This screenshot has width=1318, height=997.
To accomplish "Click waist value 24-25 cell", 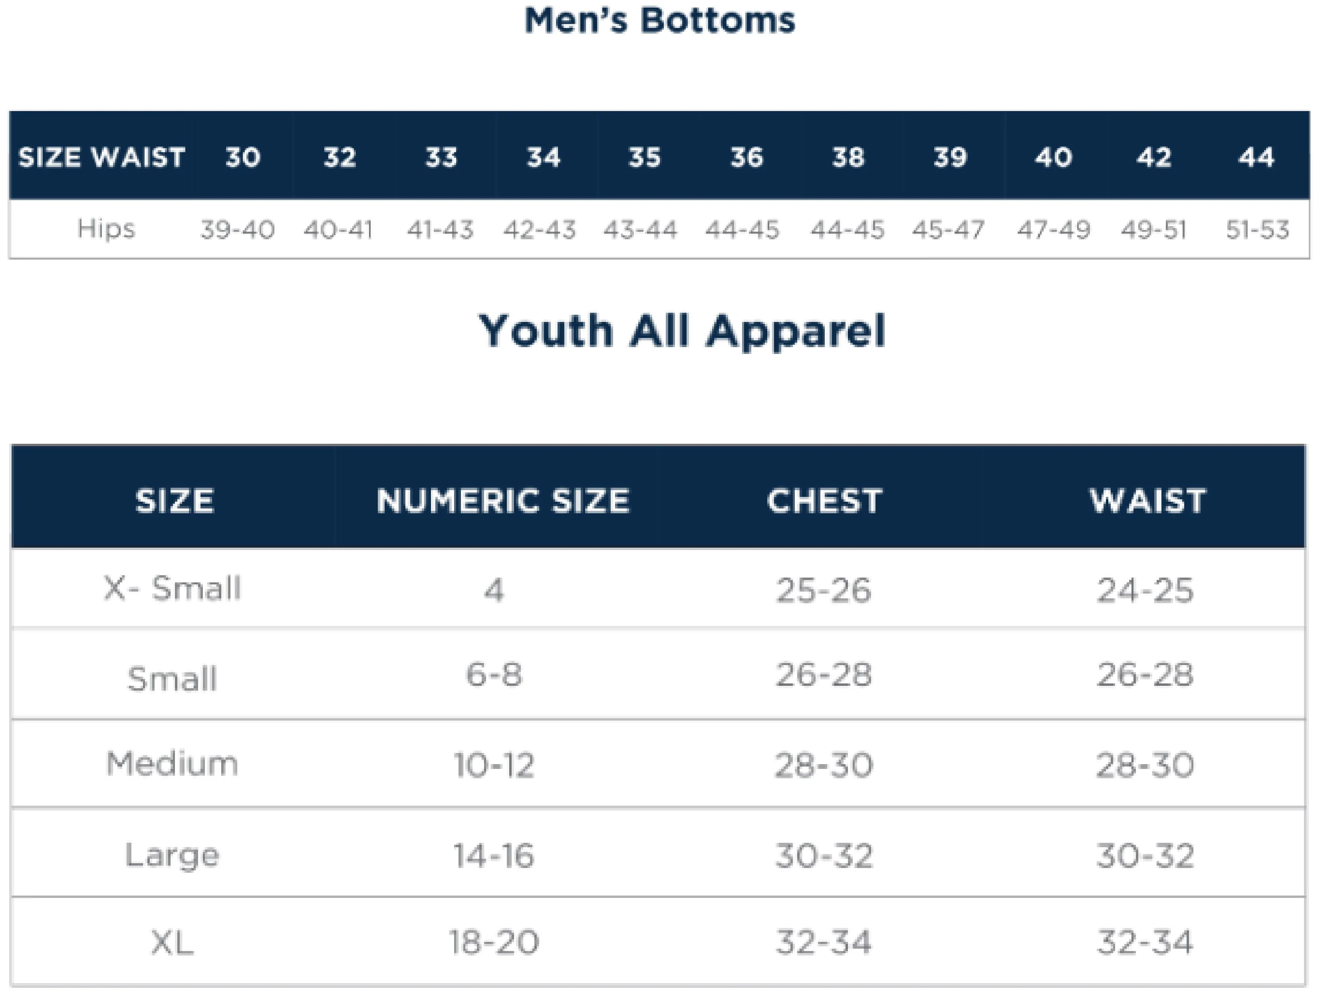I will click(1145, 591).
